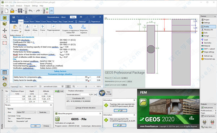This screenshot has width=217, height=133.
Task: Open the Help menu in GEO5
Action: 41,6
